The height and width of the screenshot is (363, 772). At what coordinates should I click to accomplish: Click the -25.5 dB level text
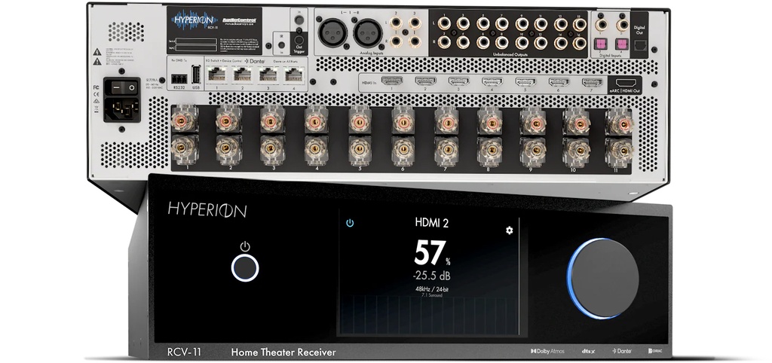point(432,276)
